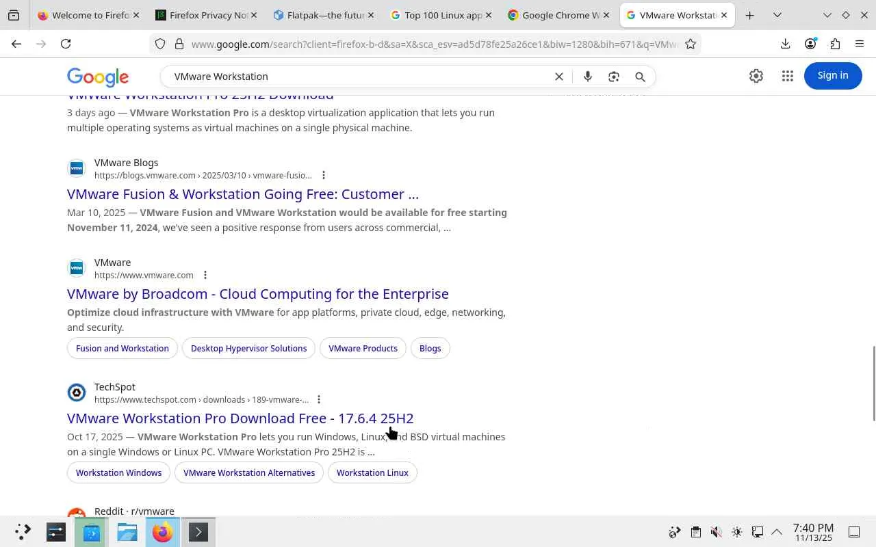Open options for the vmware.com result

(205, 275)
